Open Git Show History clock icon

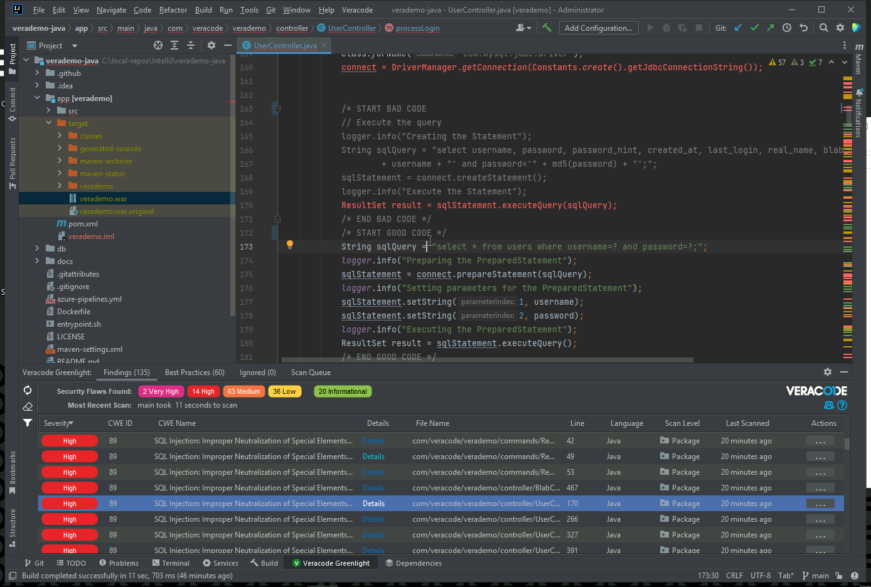[x=786, y=28]
